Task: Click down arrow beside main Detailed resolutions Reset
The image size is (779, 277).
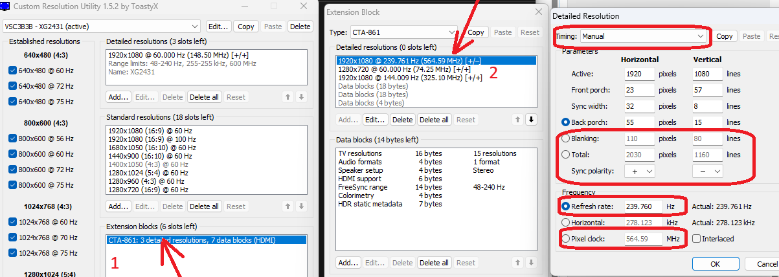Action: tap(301, 97)
